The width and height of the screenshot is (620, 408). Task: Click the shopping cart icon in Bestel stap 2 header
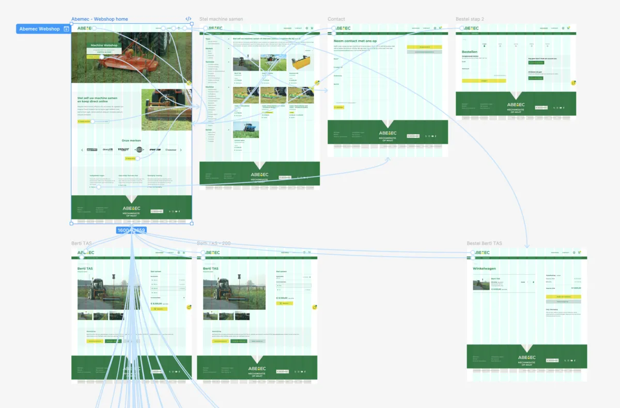568,28
